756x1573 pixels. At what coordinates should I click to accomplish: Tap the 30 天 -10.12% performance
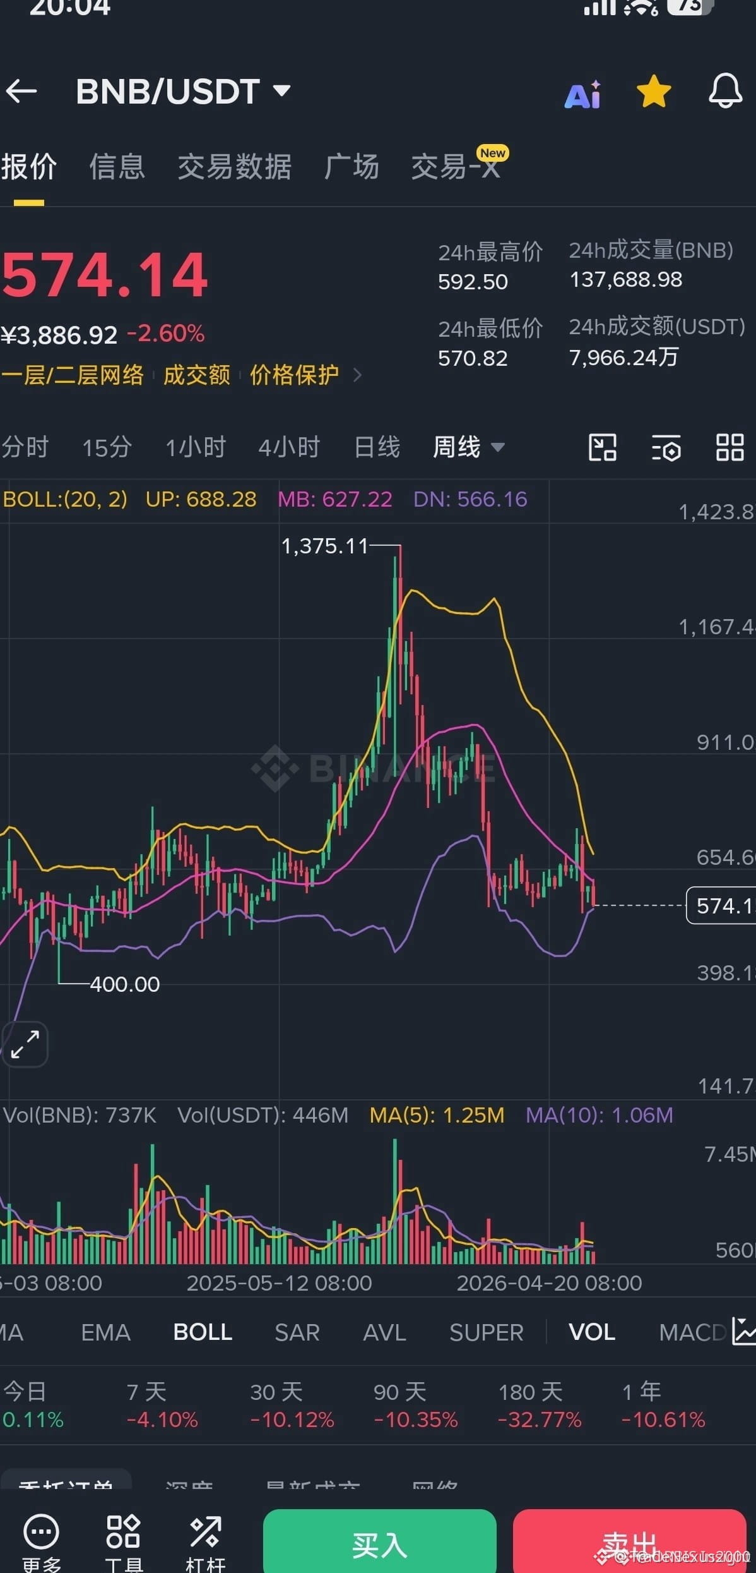[x=292, y=1406]
